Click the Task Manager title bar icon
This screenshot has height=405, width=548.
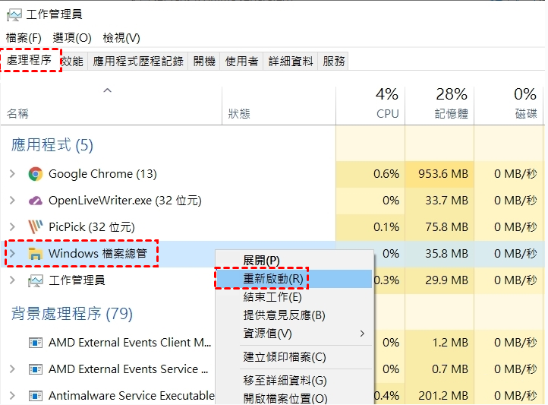(x=14, y=14)
